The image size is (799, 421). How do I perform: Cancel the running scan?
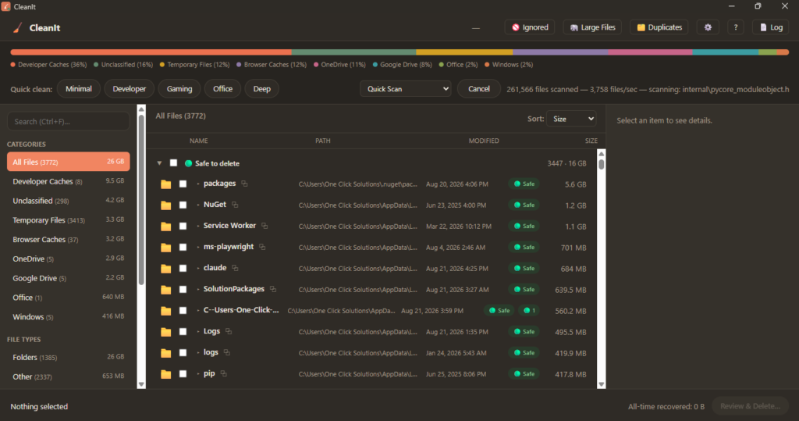[x=478, y=89]
